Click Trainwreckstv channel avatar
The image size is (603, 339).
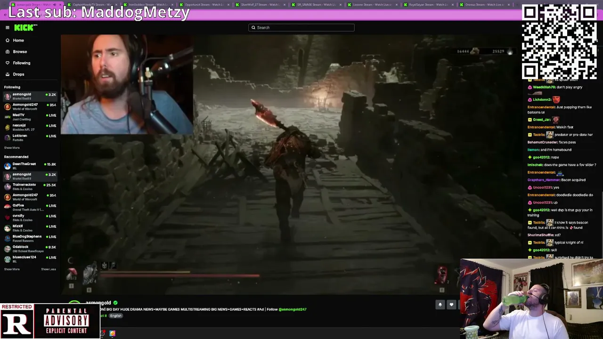coord(7,186)
